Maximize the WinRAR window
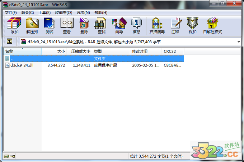This screenshot has width=244, height=162. pyautogui.click(x=222, y=3)
